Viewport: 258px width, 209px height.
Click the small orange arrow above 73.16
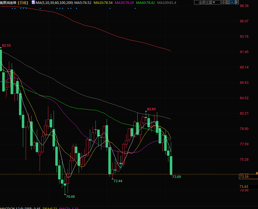pyautogui.click(x=257, y=173)
